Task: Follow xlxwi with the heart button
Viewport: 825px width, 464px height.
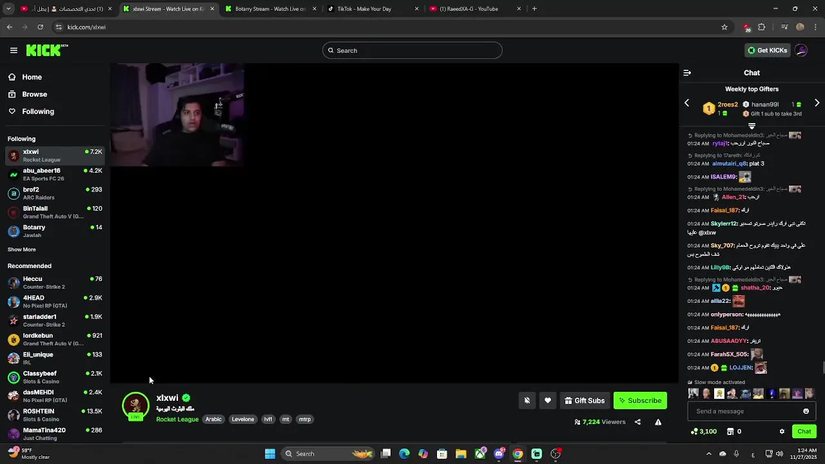Action: tap(548, 401)
